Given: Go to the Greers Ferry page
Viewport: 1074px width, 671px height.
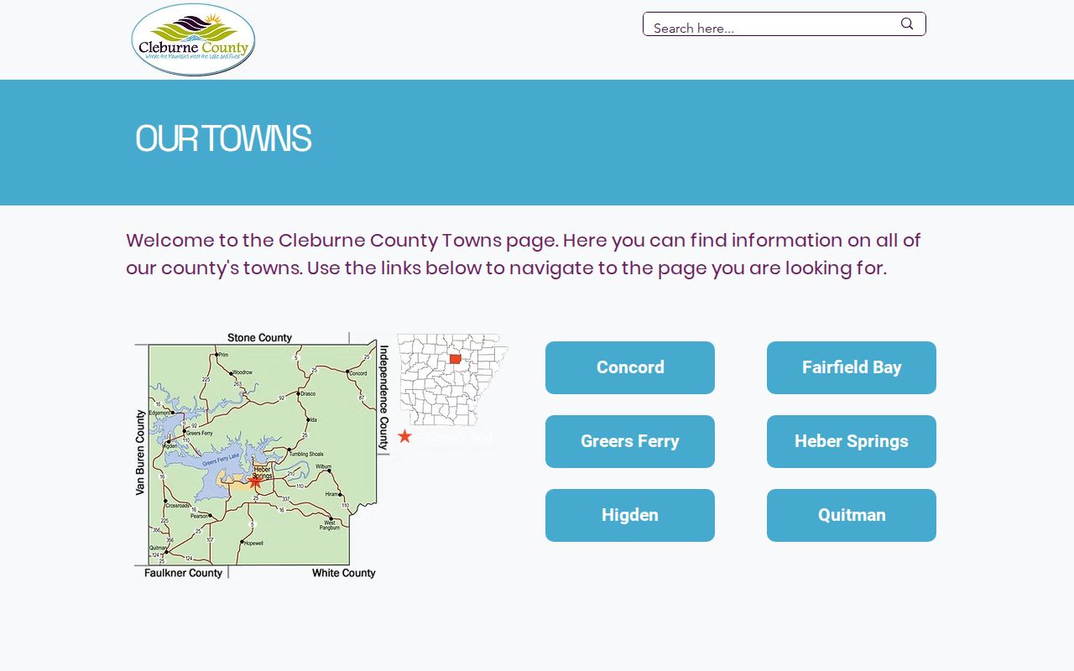Looking at the screenshot, I should [x=630, y=441].
